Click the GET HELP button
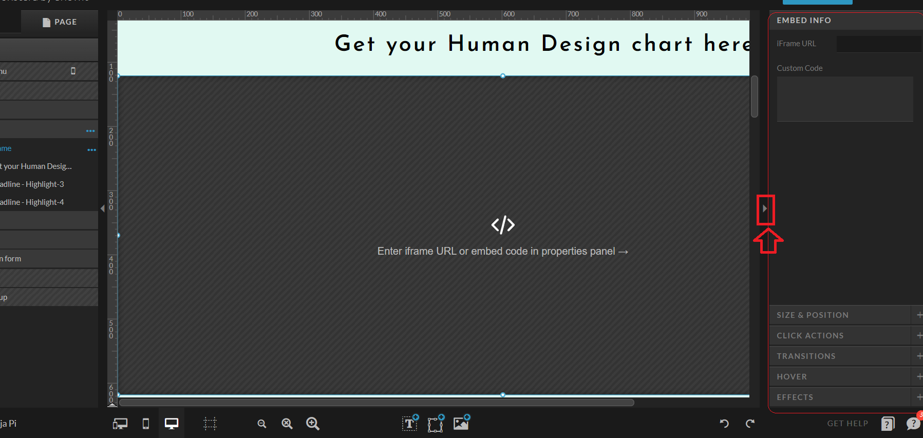 847,424
